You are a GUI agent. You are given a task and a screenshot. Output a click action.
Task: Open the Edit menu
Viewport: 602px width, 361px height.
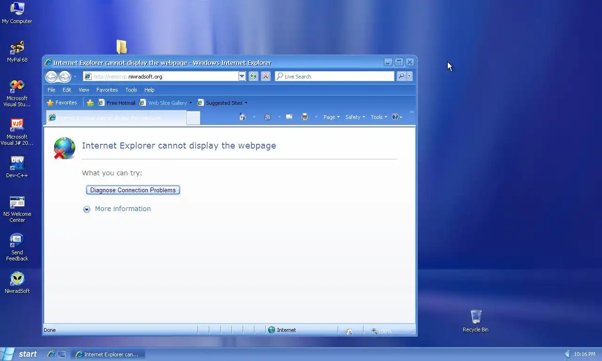(67, 90)
